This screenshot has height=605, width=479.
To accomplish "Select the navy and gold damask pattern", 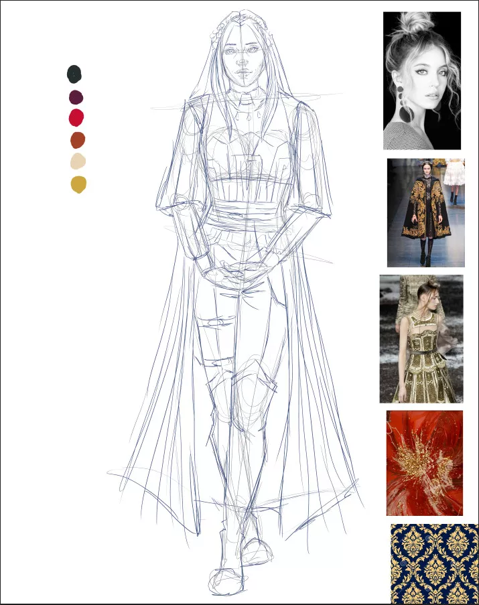I will [x=434, y=563].
